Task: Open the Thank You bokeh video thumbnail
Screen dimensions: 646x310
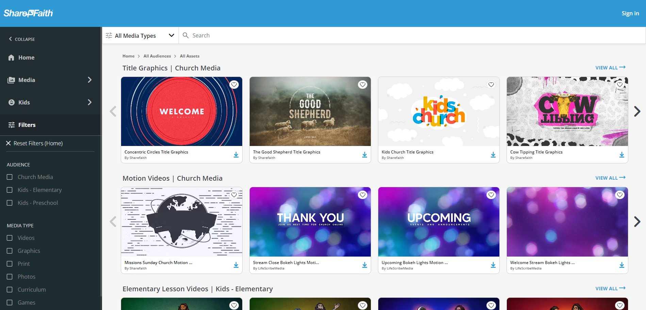Action: point(310,222)
